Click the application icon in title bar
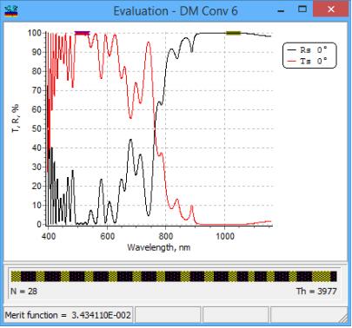The height and width of the screenshot is (328, 352). pyautogui.click(x=11, y=11)
